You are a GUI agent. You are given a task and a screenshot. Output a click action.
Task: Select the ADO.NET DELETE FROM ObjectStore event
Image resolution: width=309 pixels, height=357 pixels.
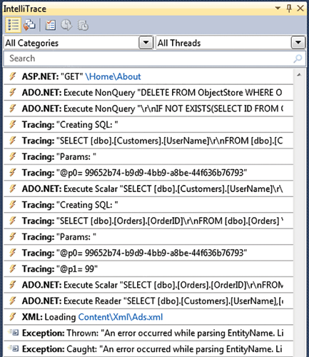point(148,93)
